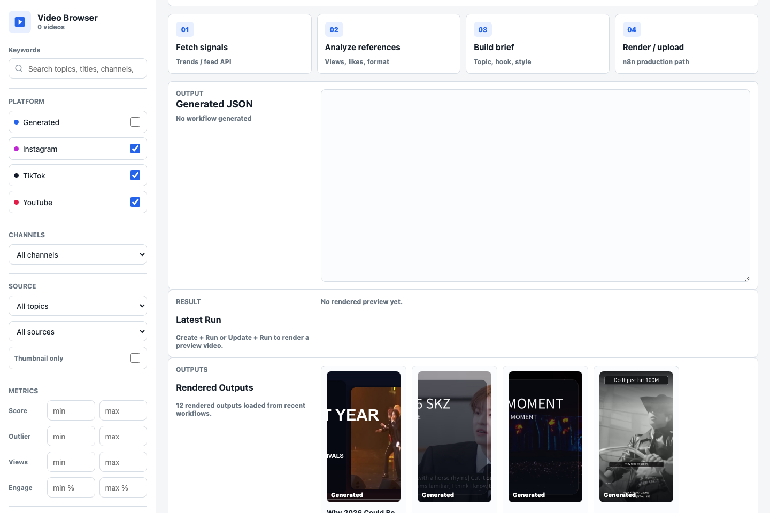Click the search magnifier icon in Keywords
This screenshot has width=770, height=513.
coord(19,68)
